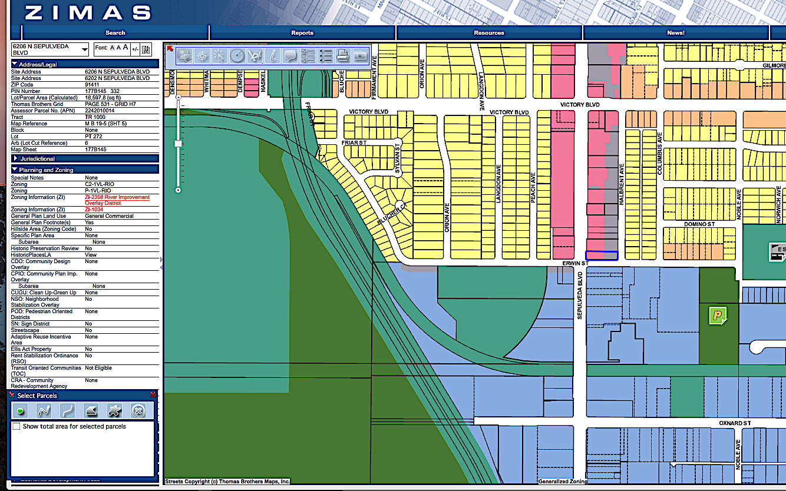The height and width of the screenshot is (491, 786).
Task: Click the identify info 'i' tool
Action: coord(272,56)
